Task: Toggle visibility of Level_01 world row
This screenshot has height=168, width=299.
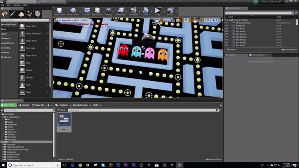Action: click(x=227, y=20)
